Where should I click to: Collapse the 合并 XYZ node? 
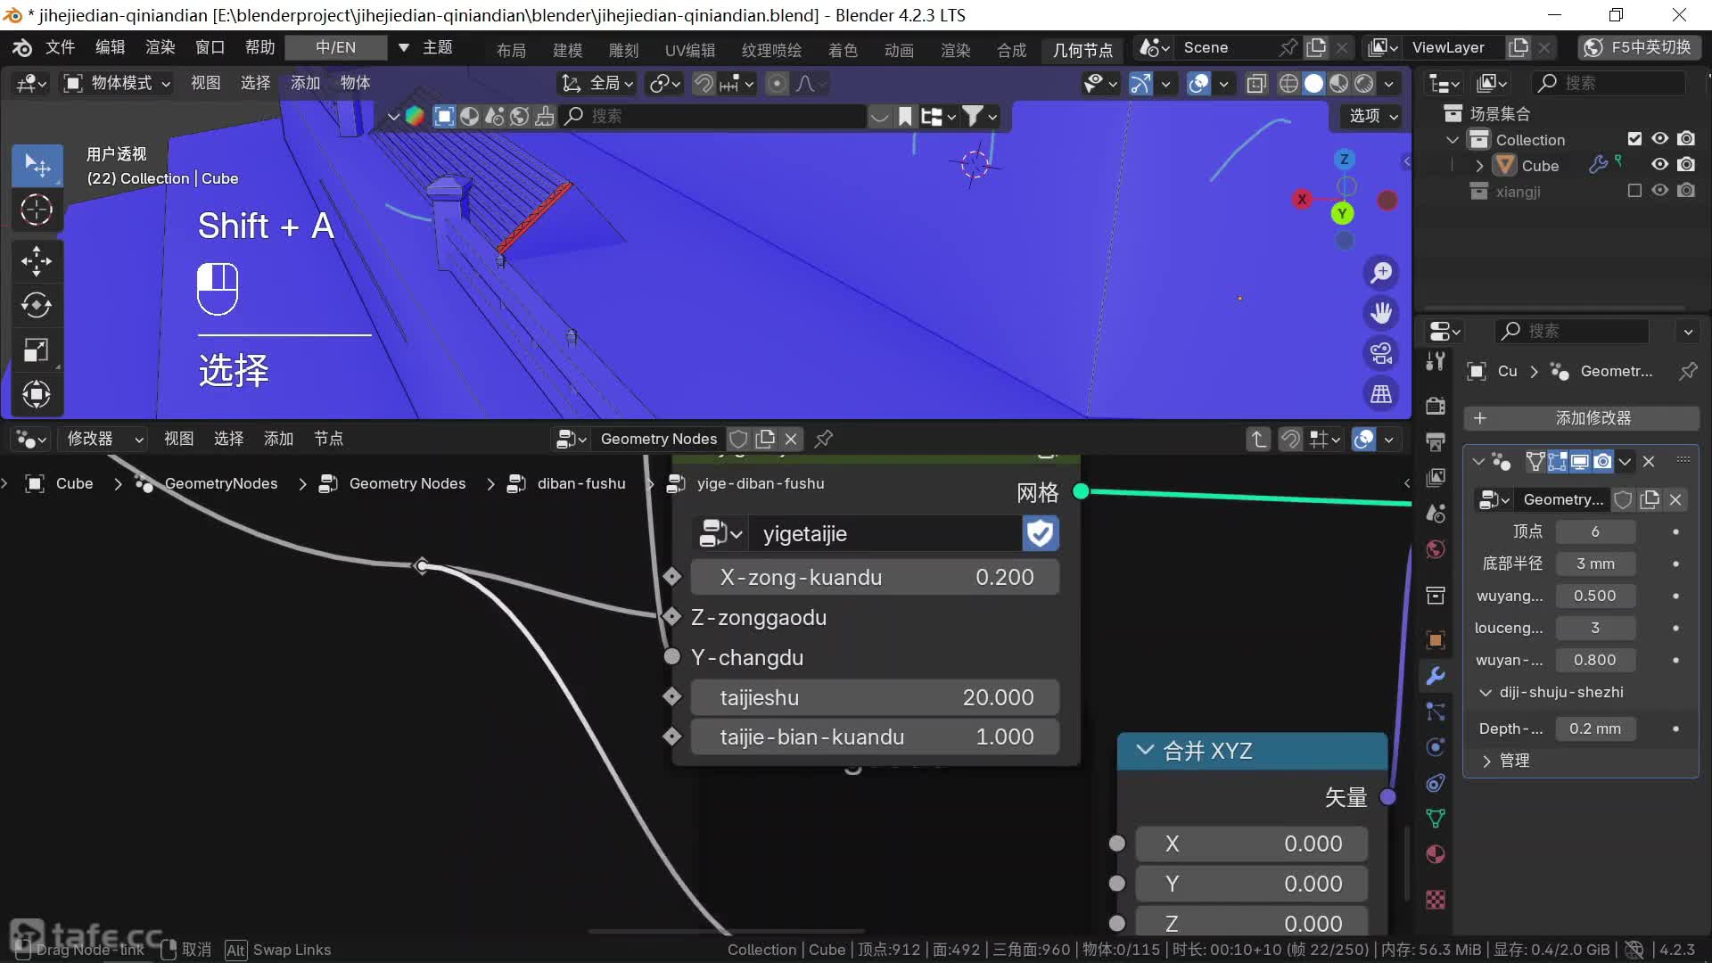click(1145, 751)
